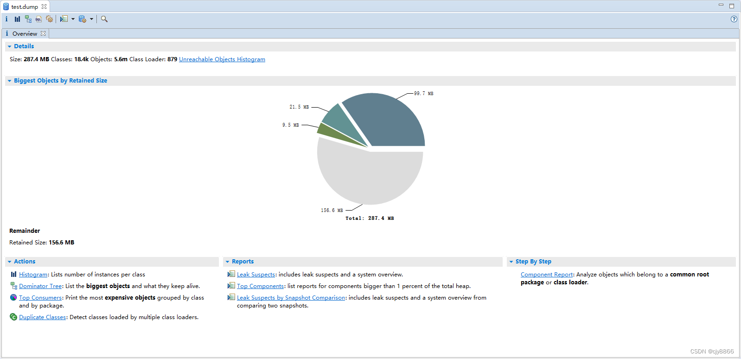Click the '21.5 MB' chart label

[x=299, y=107]
